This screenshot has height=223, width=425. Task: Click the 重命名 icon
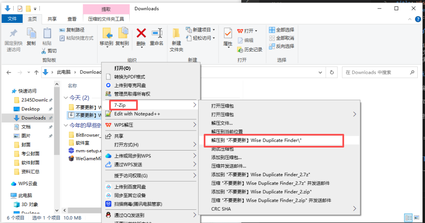[157, 34]
